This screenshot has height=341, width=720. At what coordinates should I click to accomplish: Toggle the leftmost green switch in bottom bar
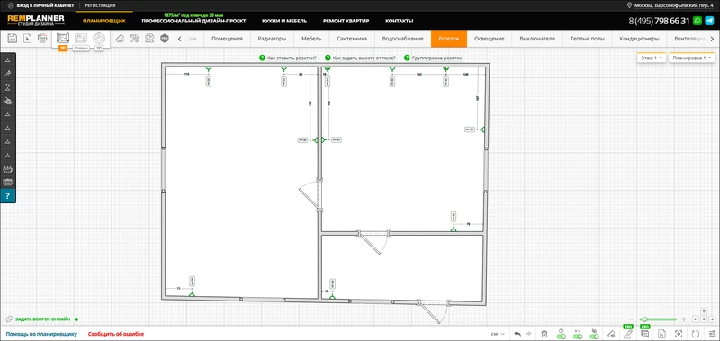[x=561, y=337]
